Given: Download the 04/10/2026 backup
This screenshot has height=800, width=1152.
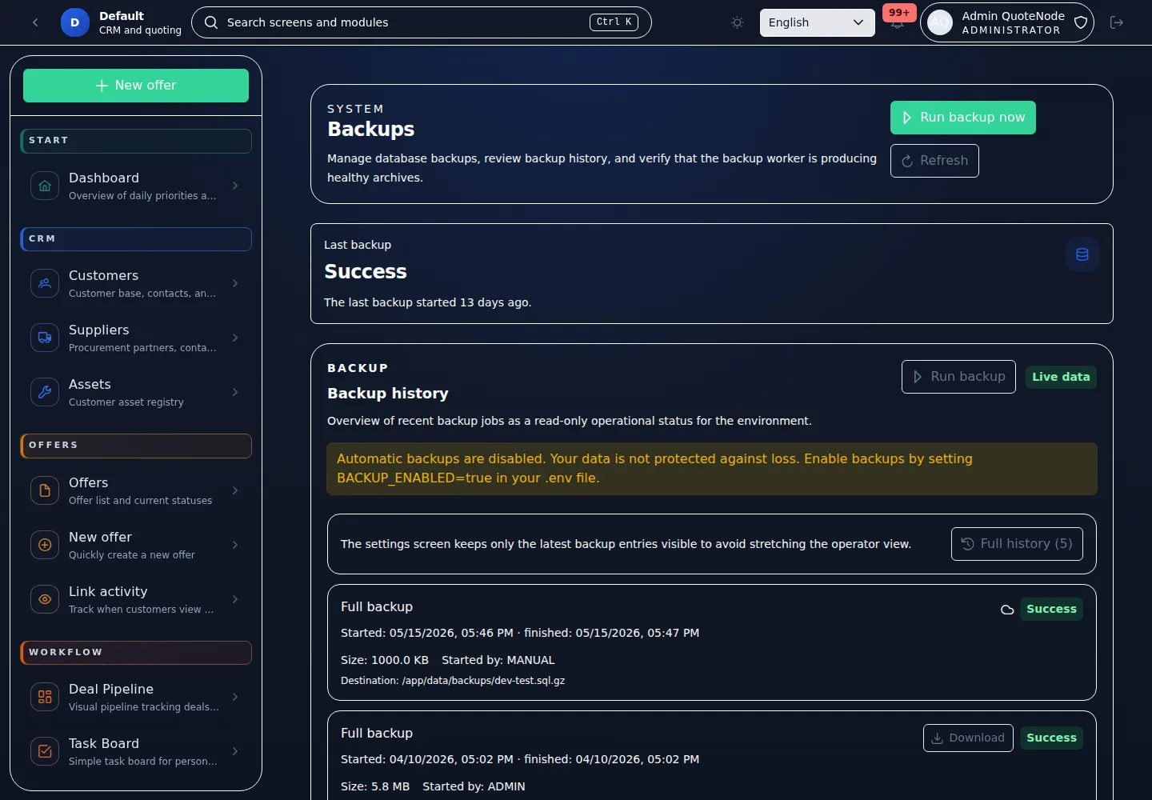Looking at the screenshot, I should click(968, 738).
